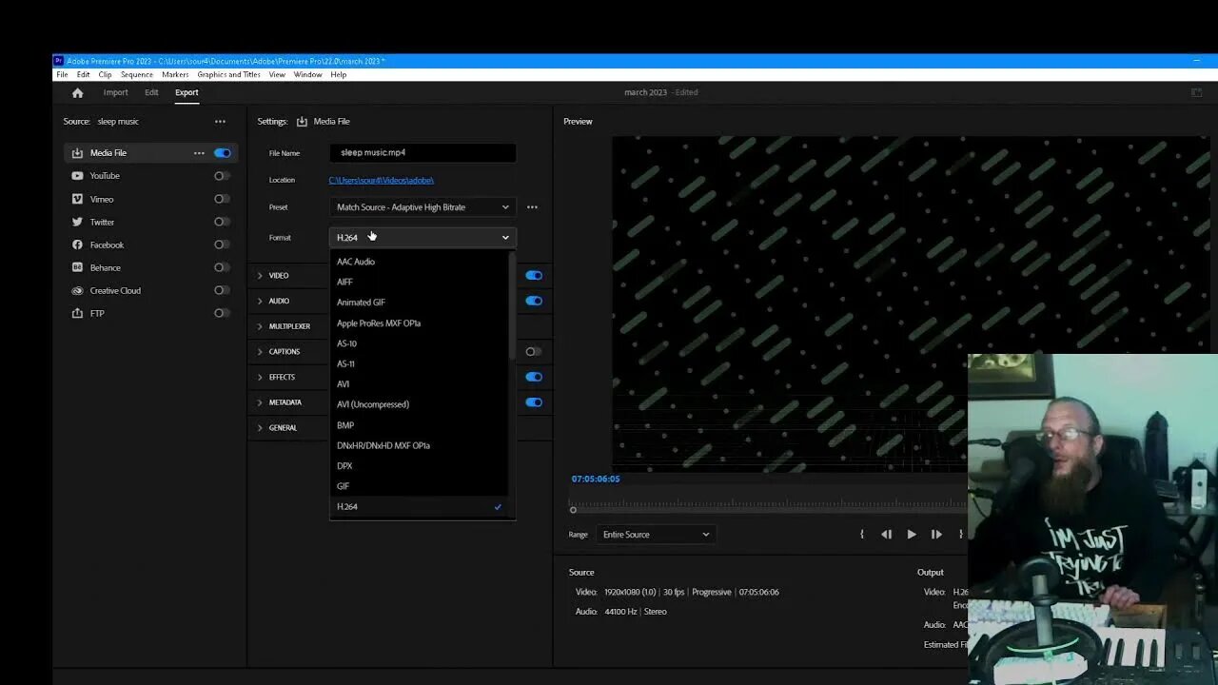This screenshot has height=685, width=1218.
Task: Step forward one frame in preview
Action: click(936, 535)
